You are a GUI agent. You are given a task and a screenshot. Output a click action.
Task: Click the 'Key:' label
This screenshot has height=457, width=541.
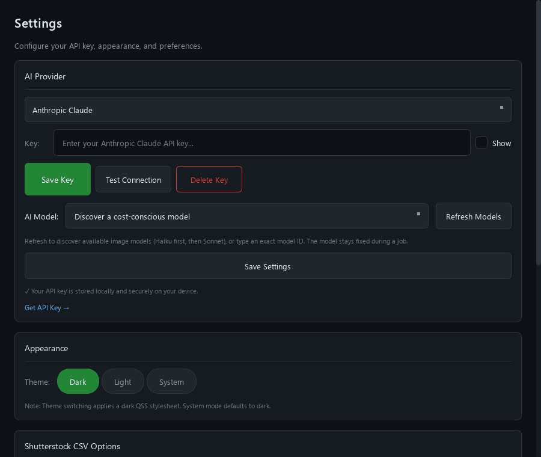pyautogui.click(x=32, y=143)
